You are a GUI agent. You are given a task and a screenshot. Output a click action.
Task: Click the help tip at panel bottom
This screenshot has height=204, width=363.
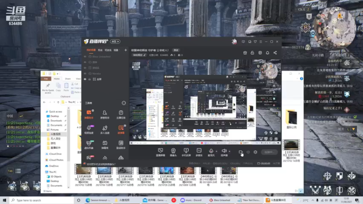(x=101, y=164)
